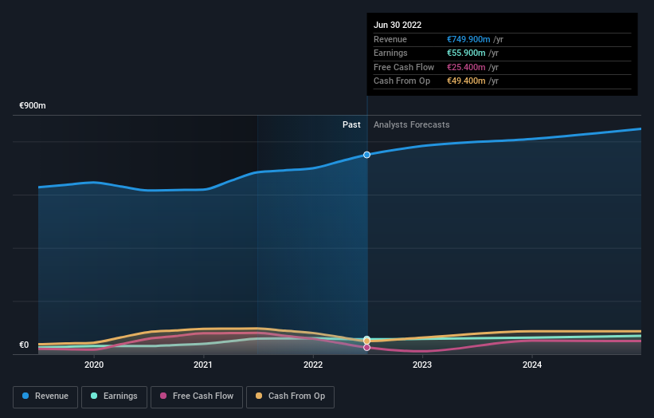The width and height of the screenshot is (654, 418).
Task: Click the 2020 x-axis label
Action: tap(94, 365)
